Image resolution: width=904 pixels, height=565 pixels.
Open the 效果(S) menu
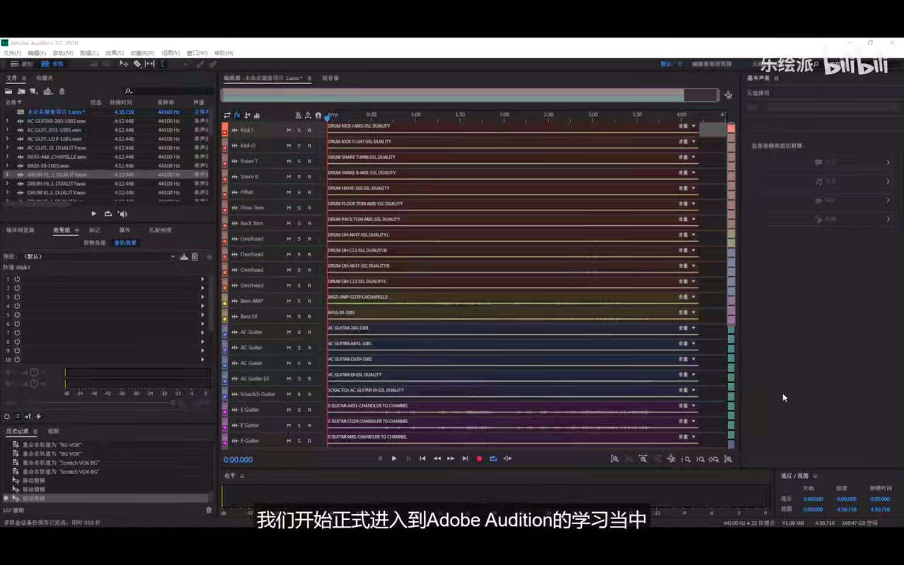coord(114,53)
